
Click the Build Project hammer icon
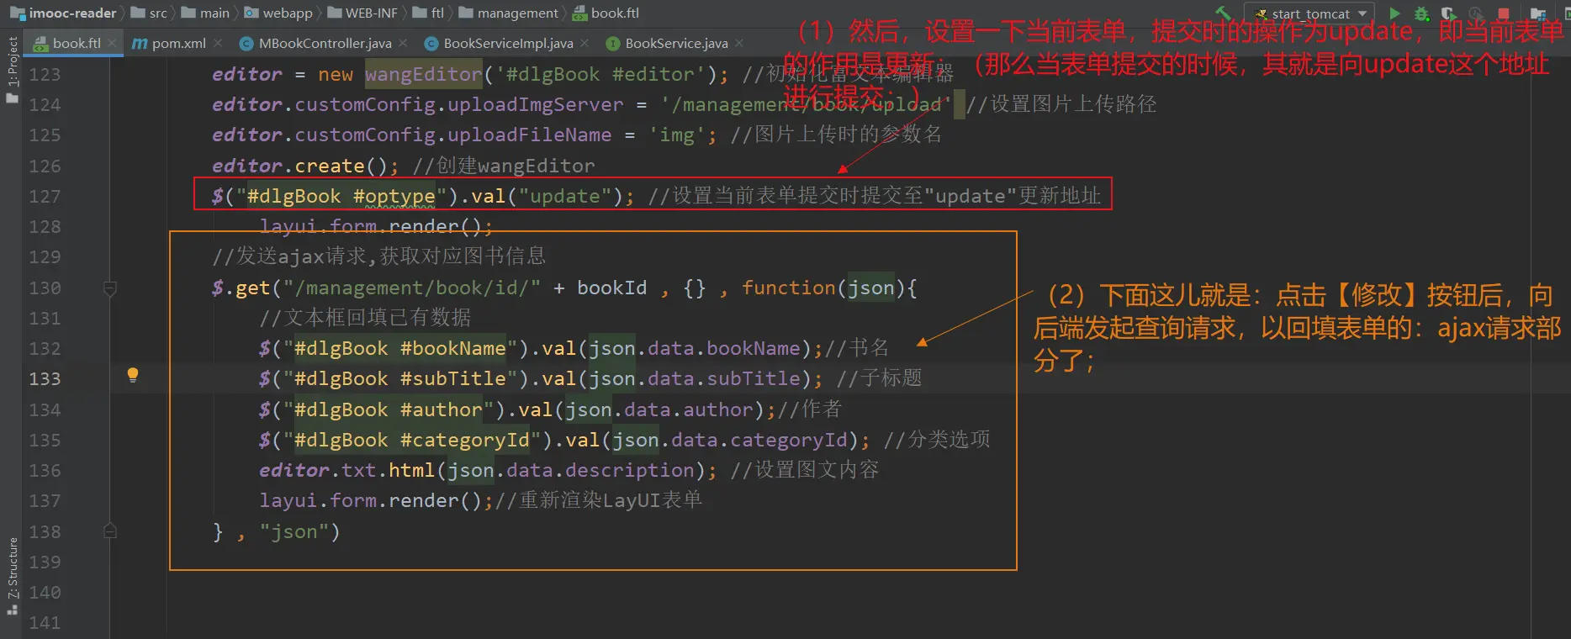1225,13
